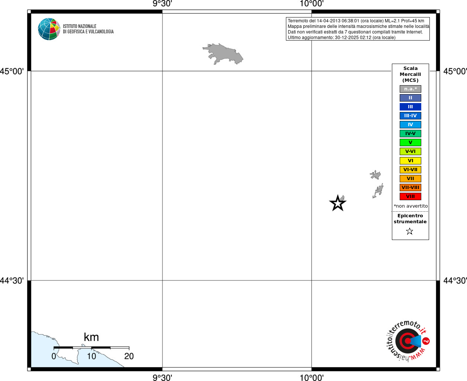Click the '*non avvertito' legend note
This screenshot has width=467, height=381.
tap(411, 206)
